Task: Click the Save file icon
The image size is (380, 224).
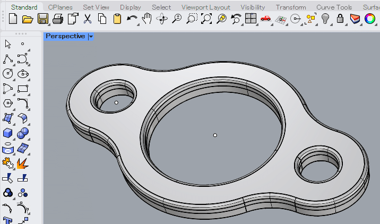Action: click(x=43, y=19)
